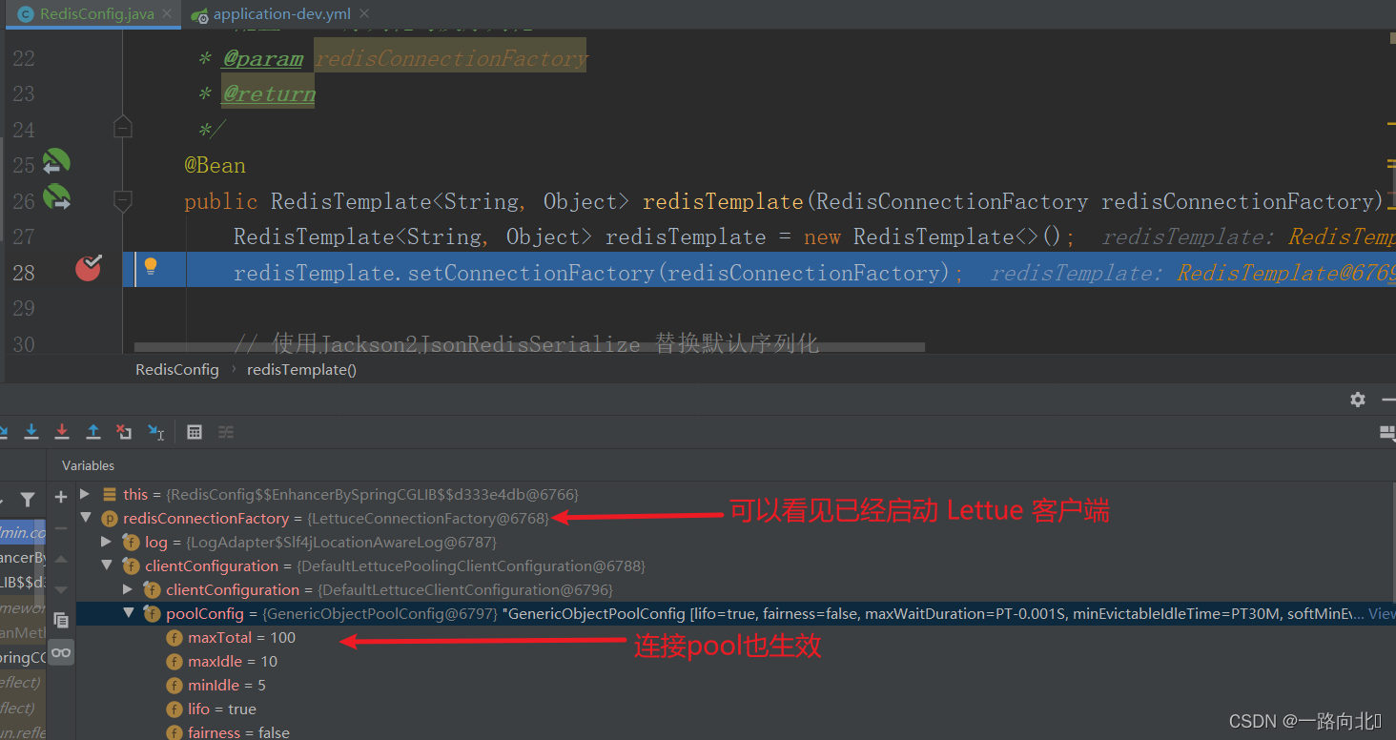Click the redisTemplate() breadcrumb
Image resolution: width=1396 pixels, height=740 pixels.
301,369
